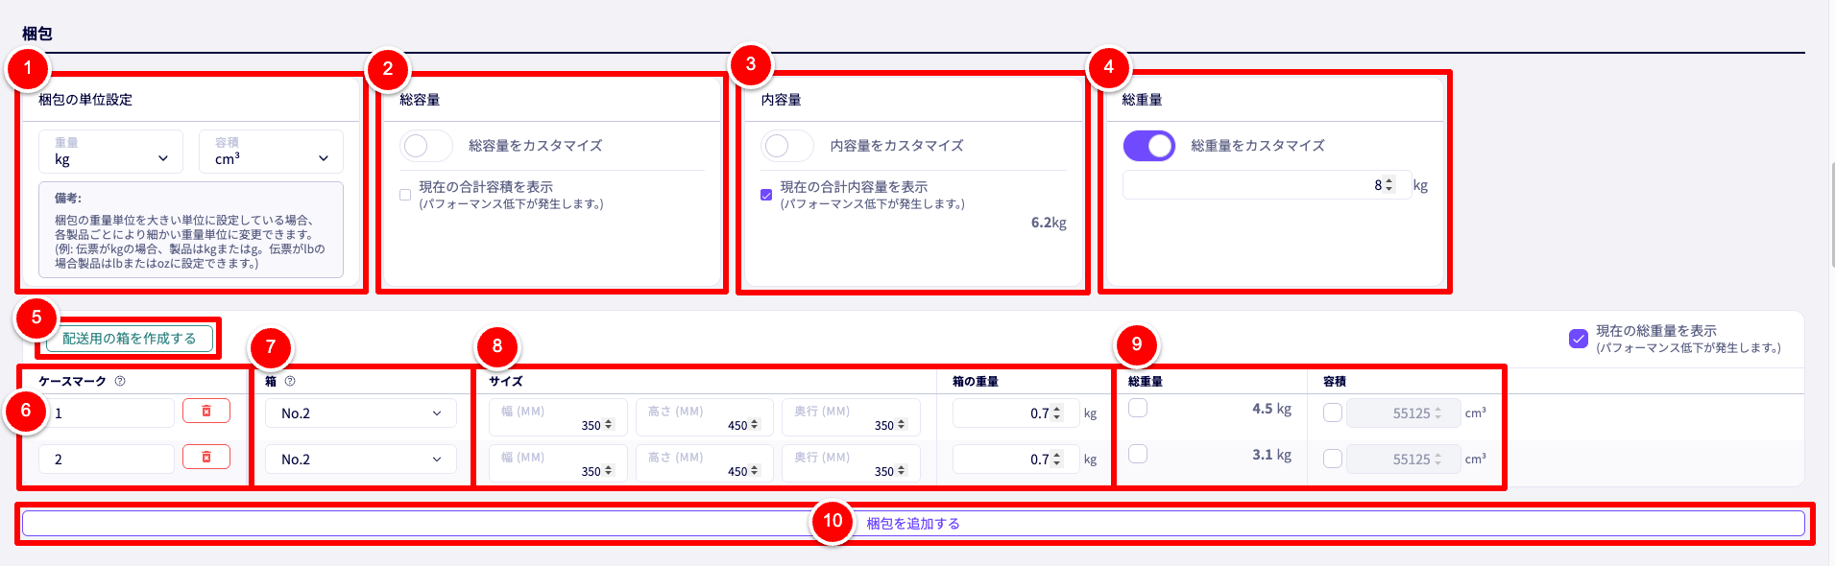1835x566 pixels.
Task: Click the 高さ (MM) field in row 2
Action: [705, 463]
